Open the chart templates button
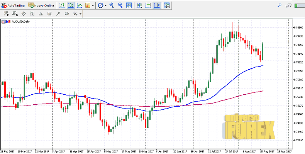305x154 pixels. pyautogui.click(x=167, y=5)
